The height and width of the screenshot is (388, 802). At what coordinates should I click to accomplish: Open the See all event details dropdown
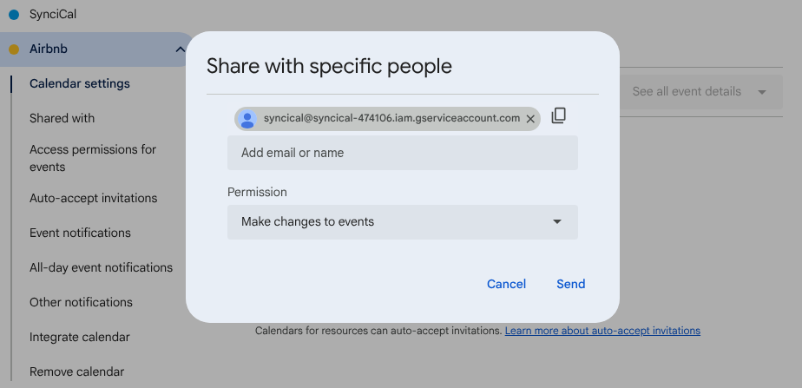pyautogui.click(x=698, y=91)
